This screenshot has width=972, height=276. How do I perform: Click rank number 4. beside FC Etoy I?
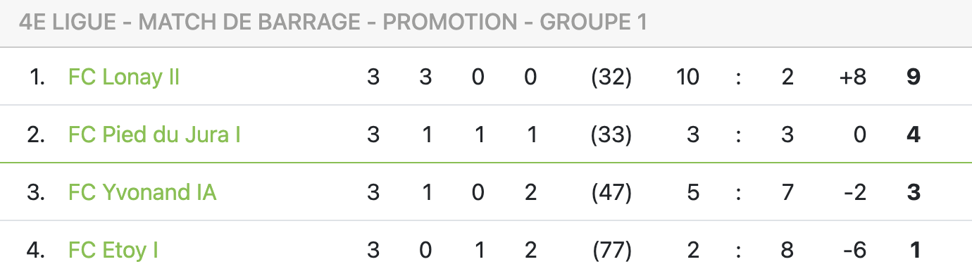tap(36, 250)
